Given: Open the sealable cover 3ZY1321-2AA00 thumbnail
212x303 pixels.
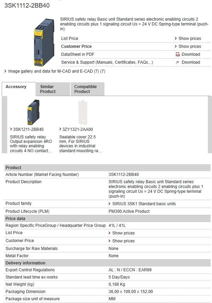Looking at the screenshot, I should [83, 112].
